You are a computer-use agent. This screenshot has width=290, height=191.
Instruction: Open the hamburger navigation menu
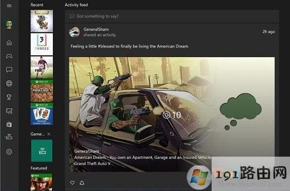[x=9, y=6]
